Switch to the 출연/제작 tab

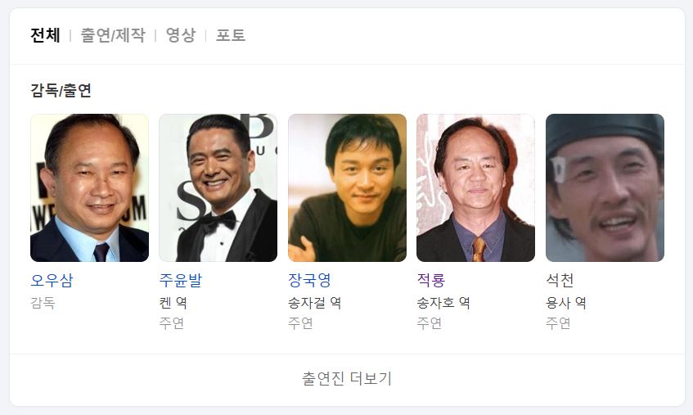(x=113, y=35)
